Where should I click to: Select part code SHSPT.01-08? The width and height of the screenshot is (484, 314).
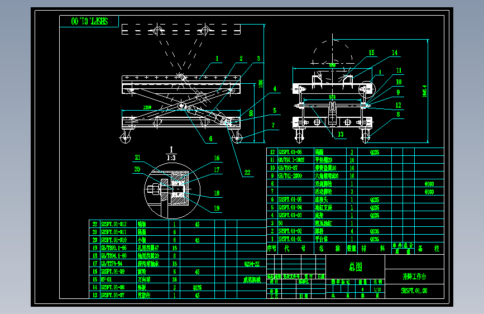tap(113, 287)
